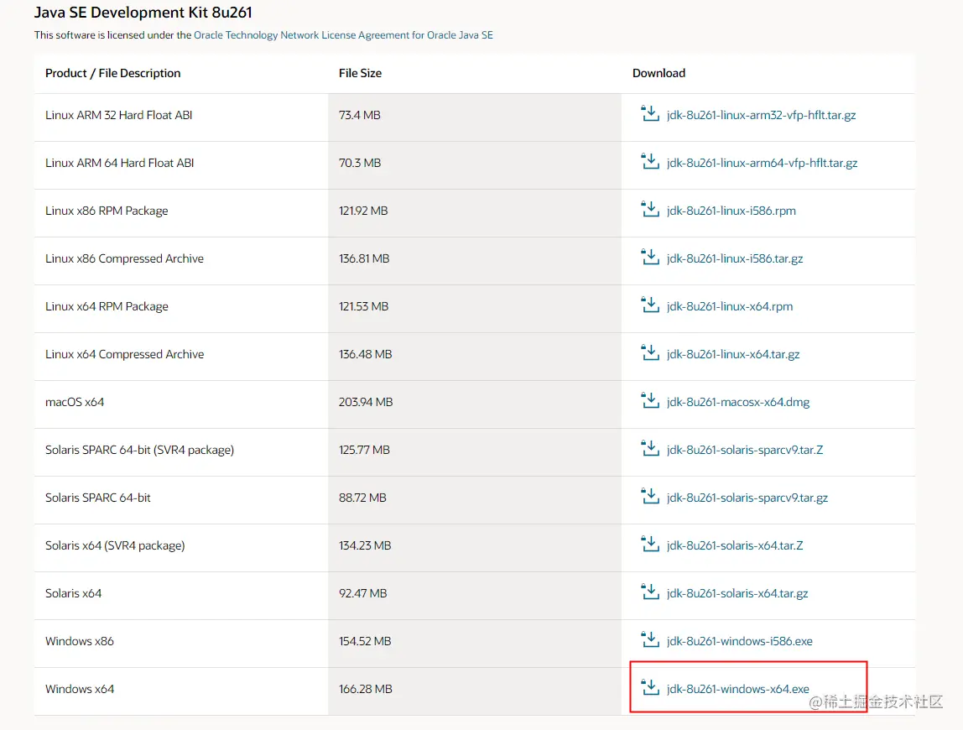Click download icon beside jdk-8u261-linux-i586.rpm
The width and height of the screenshot is (963, 730).
[650, 210]
